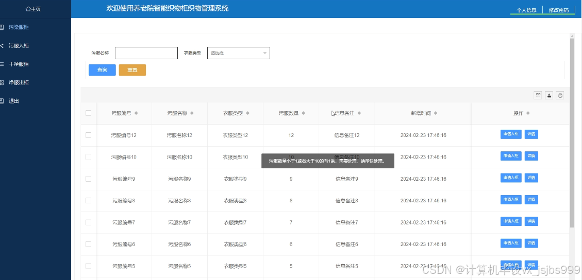The height and width of the screenshot is (280, 582).
Task: Click 详情 for 污服编号6
Action: pyautogui.click(x=531, y=243)
